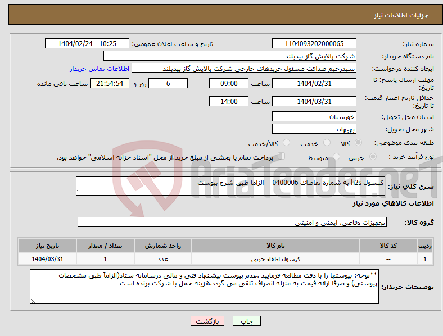This screenshot has width=443, height=336.
Task: Click the کد کالا column header
Action: tap(388, 246)
